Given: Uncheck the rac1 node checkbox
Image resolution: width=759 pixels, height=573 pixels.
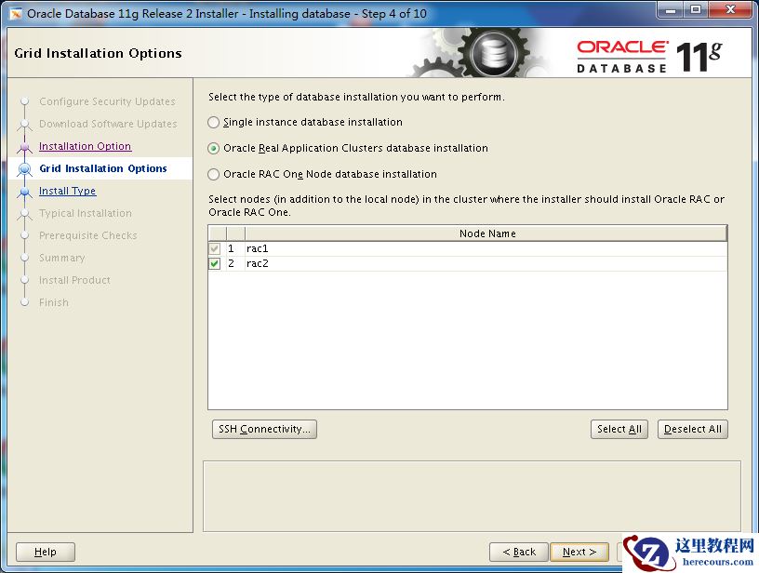Looking at the screenshot, I should click(215, 248).
